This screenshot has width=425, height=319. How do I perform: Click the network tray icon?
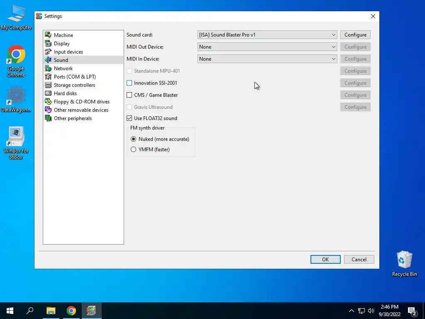tap(361, 311)
